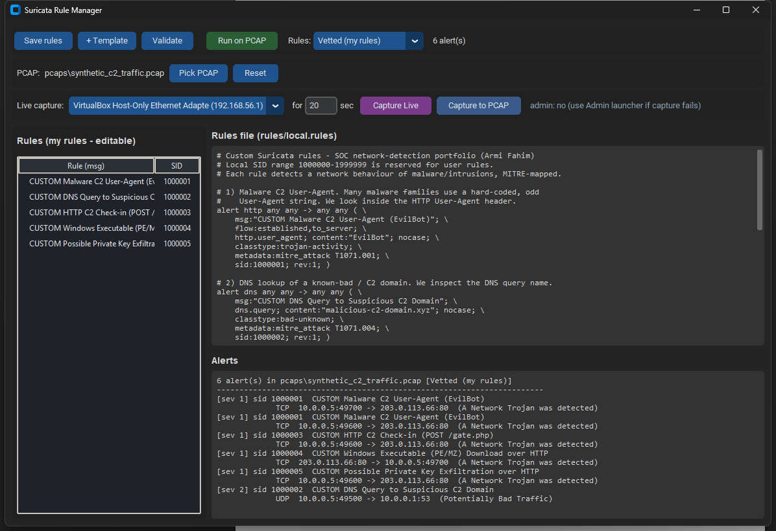
Task: Click the '6 alert(s)' status text
Action: pyautogui.click(x=449, y=41)
